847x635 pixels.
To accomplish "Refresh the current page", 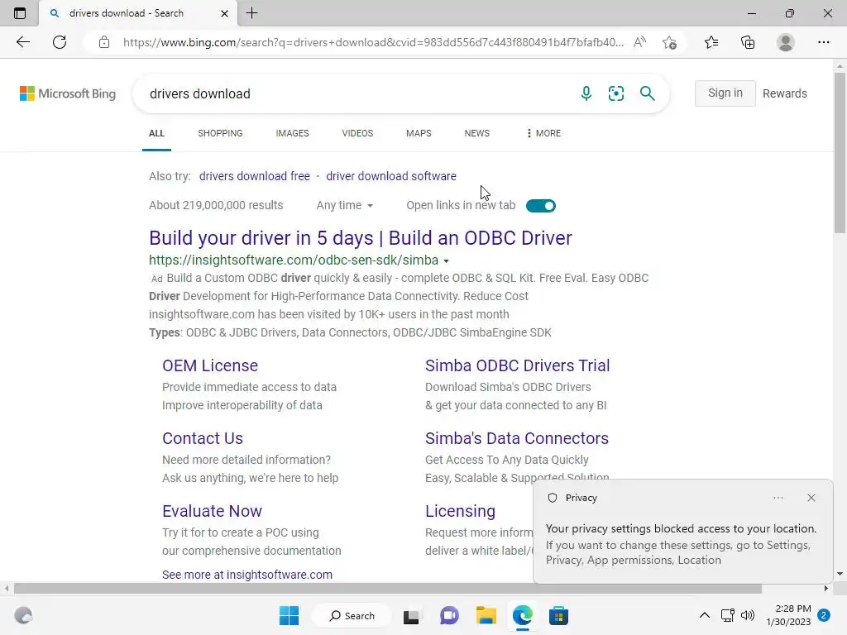I will tap(60, 42).
